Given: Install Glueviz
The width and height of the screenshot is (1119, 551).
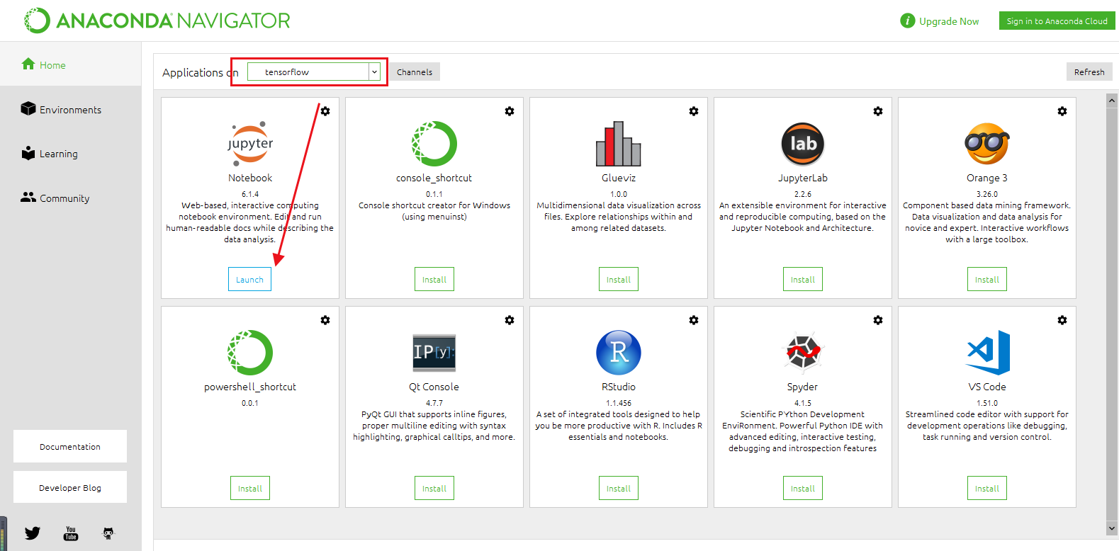Looking at the screenshot, I should 619,279.
